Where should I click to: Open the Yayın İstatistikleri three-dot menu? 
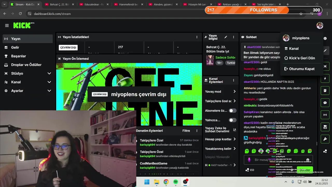pos(197,37)
